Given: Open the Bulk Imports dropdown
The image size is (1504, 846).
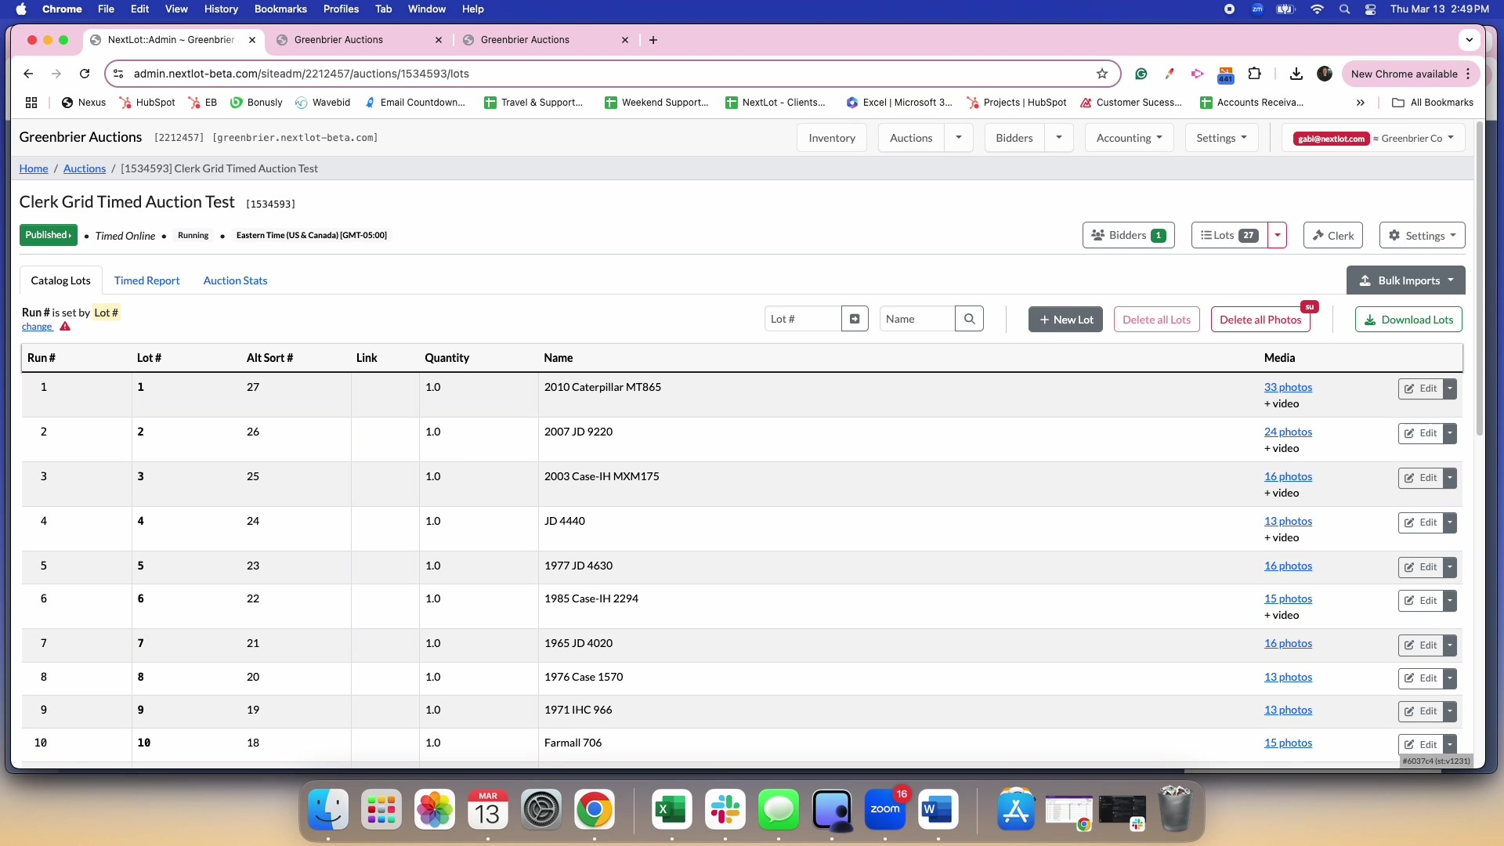Looking at the screenshot, I should (1405, 280).
